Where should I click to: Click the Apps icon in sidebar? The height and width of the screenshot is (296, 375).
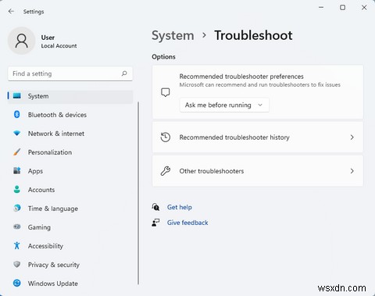17,171
